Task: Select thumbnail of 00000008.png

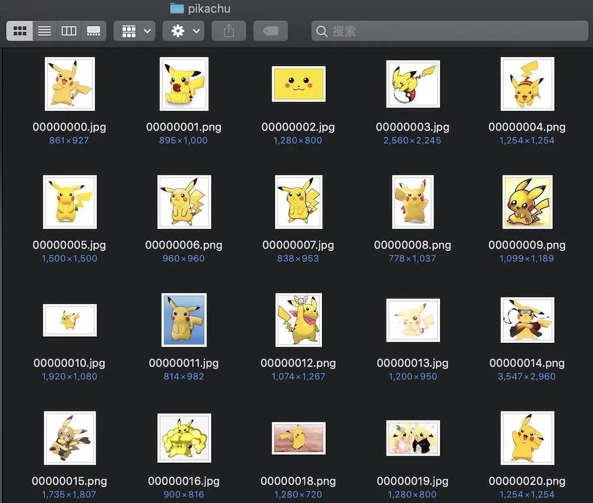Action: (413, 202)
